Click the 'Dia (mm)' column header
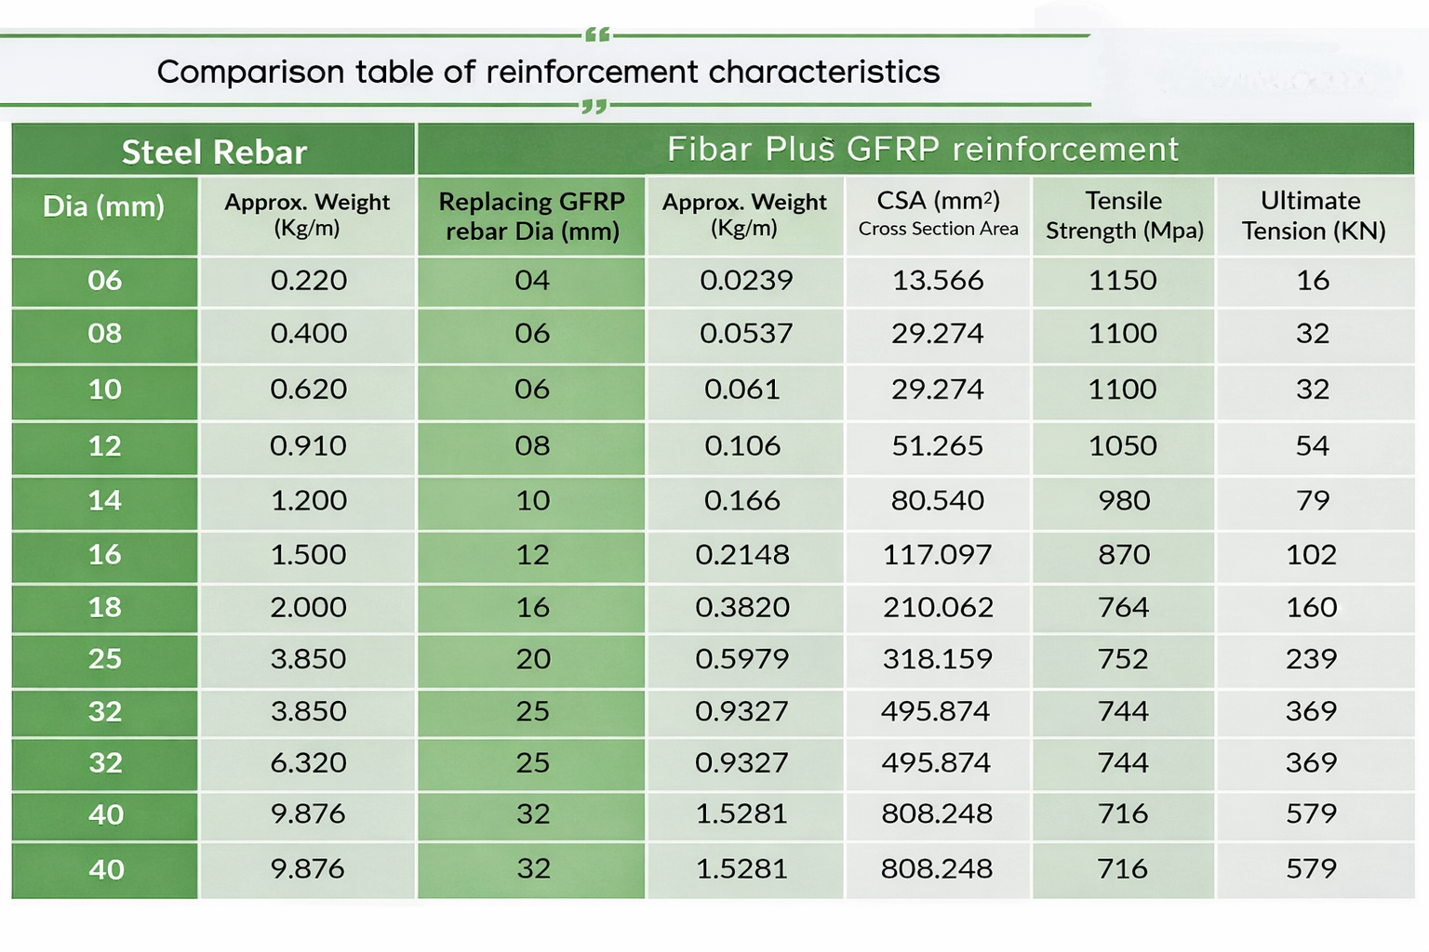This screenshot has height=952, width=1429. point(103,206)
